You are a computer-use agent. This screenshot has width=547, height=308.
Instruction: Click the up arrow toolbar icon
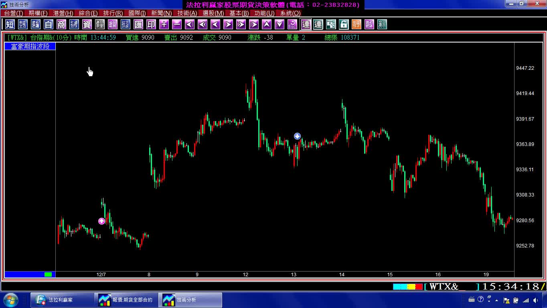(267, 24)
